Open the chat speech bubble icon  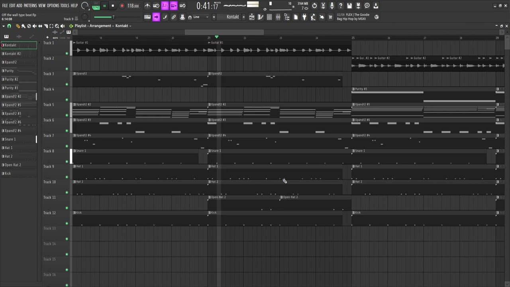coord(367,6)
